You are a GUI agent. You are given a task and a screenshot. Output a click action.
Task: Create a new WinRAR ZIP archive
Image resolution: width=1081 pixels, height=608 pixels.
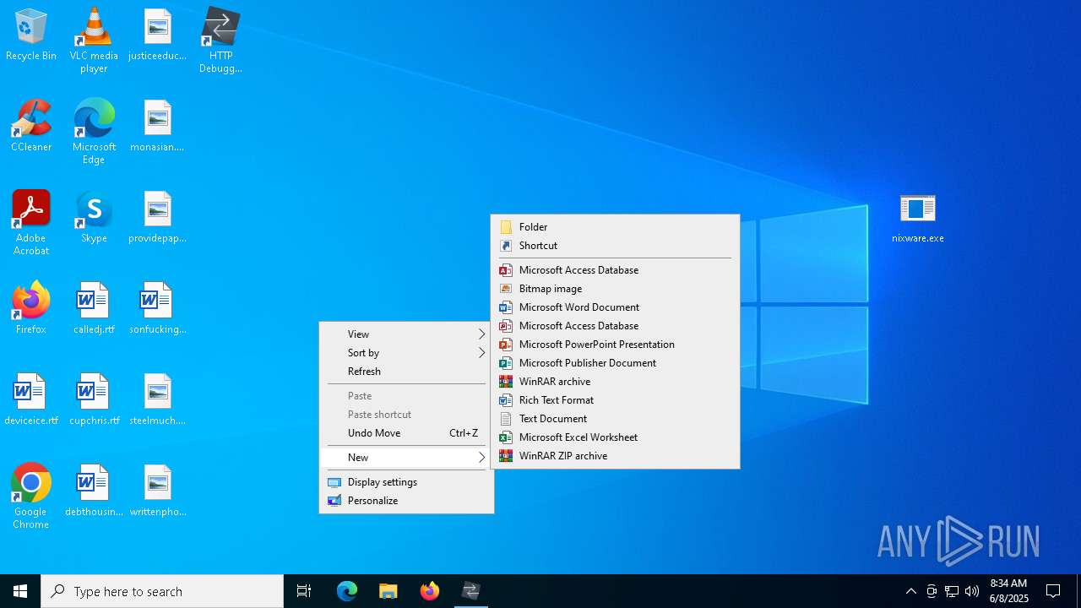(615, 456)
